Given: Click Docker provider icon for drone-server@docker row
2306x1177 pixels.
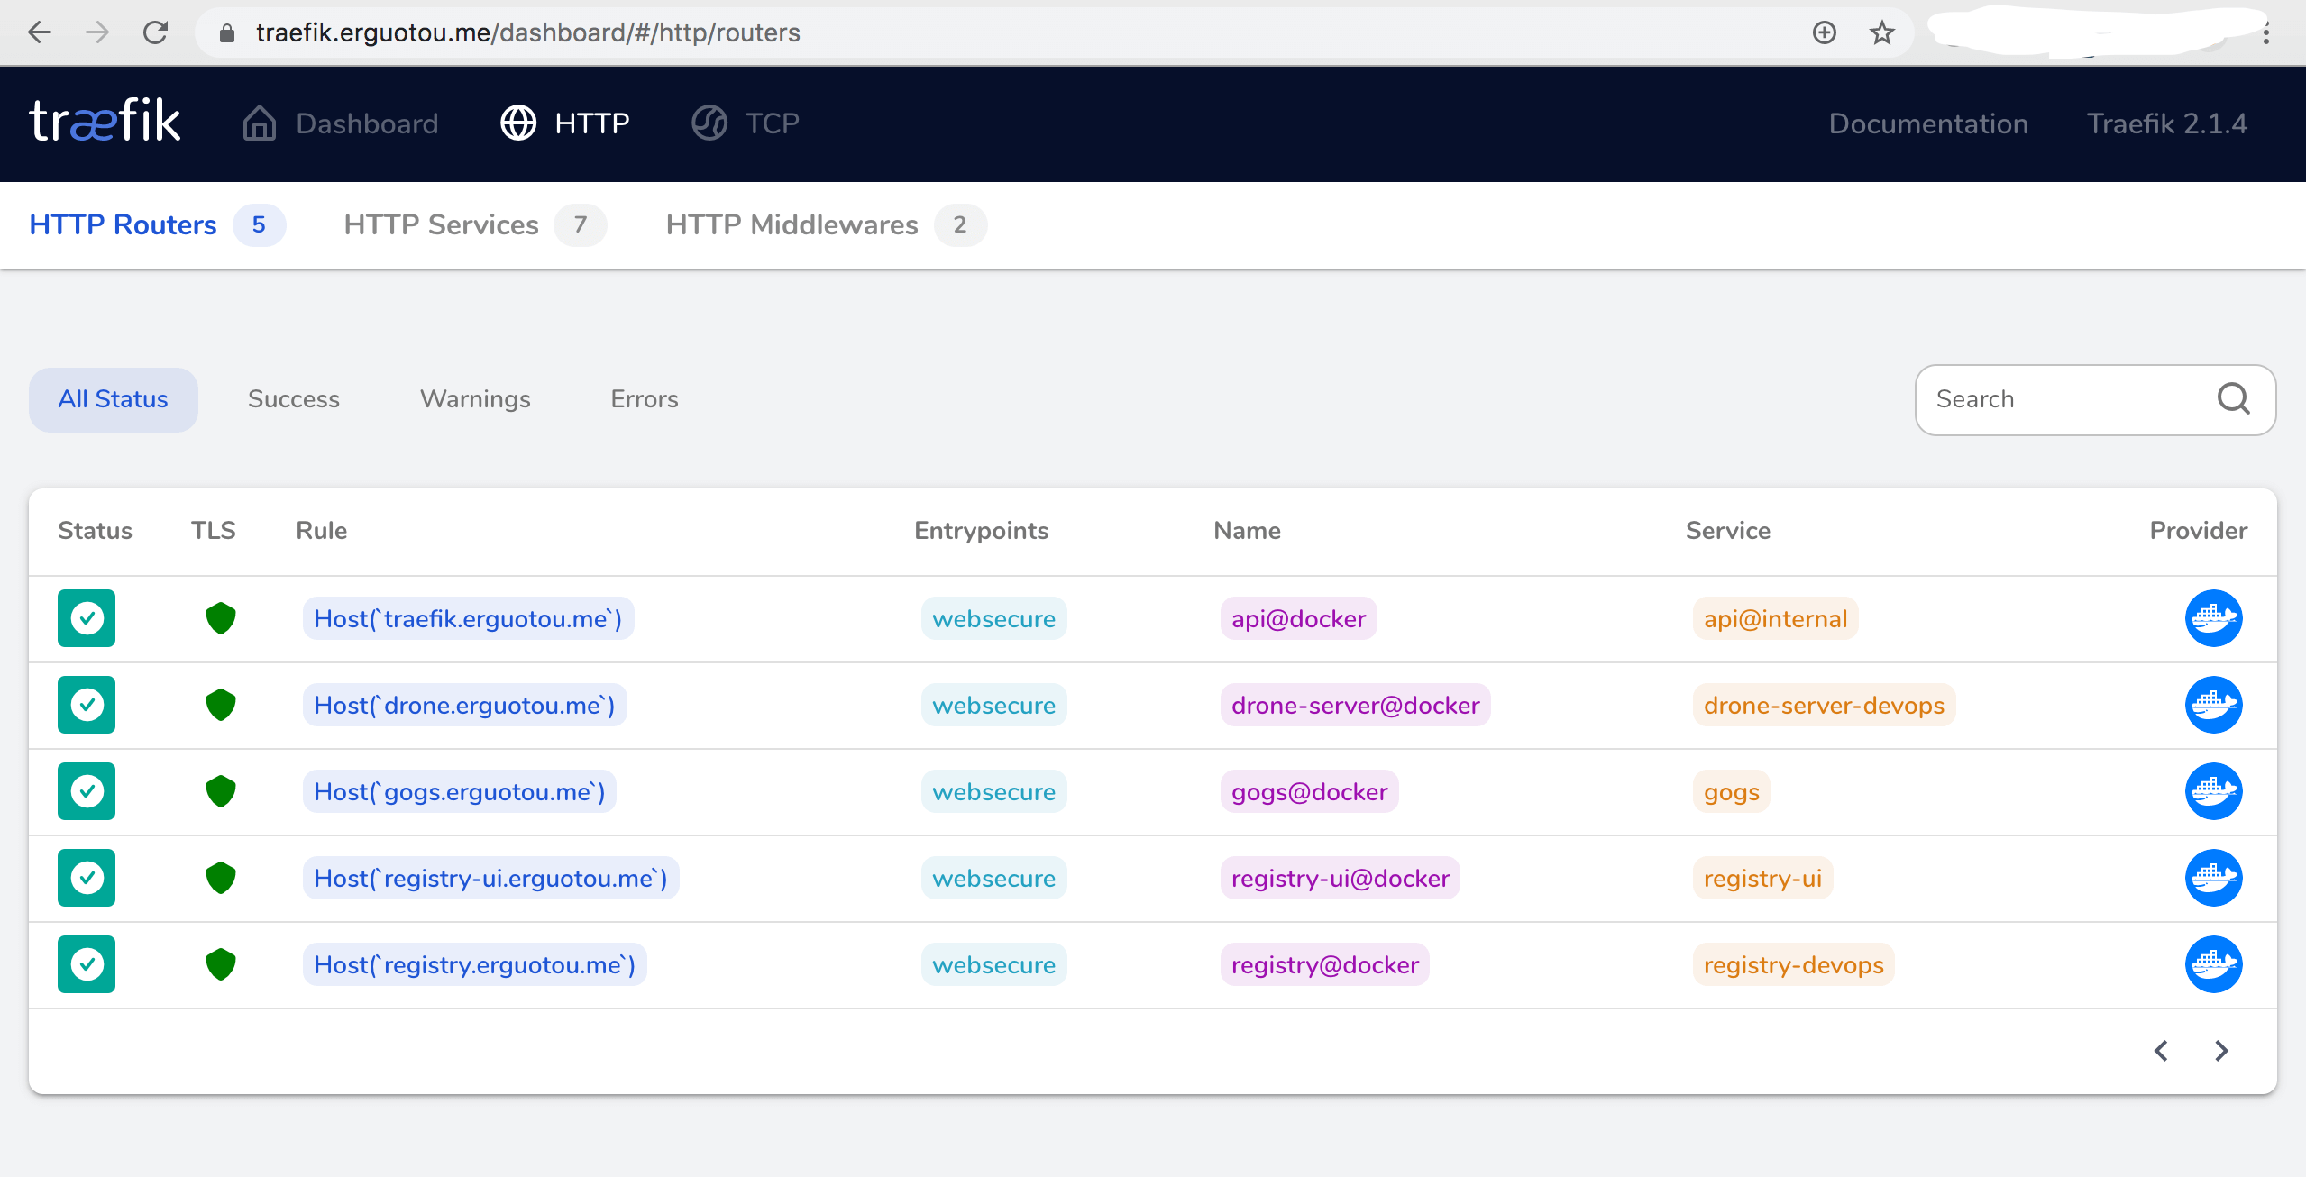Looking at the screenshot, I should 2213,705.
